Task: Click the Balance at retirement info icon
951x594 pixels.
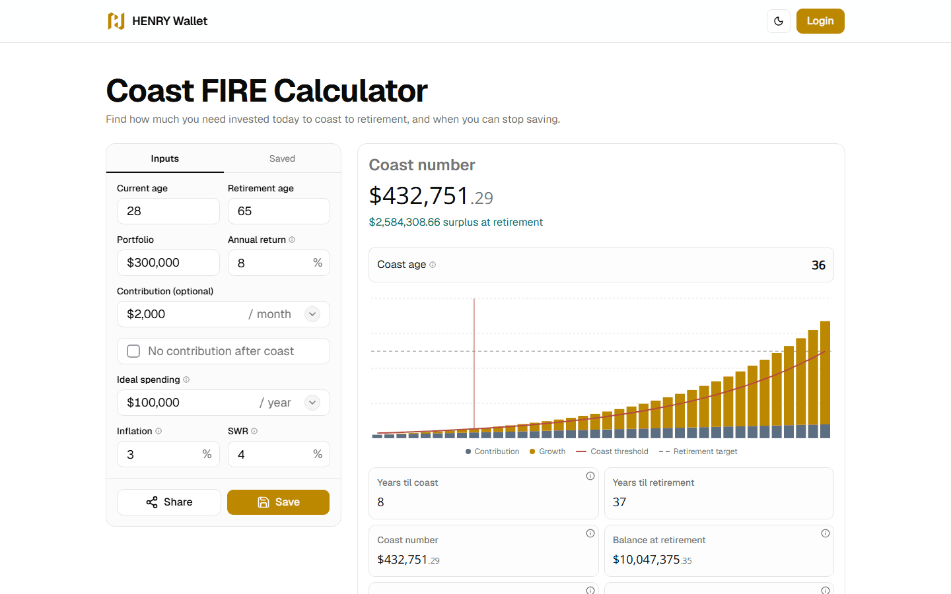Action: point(826,533)
